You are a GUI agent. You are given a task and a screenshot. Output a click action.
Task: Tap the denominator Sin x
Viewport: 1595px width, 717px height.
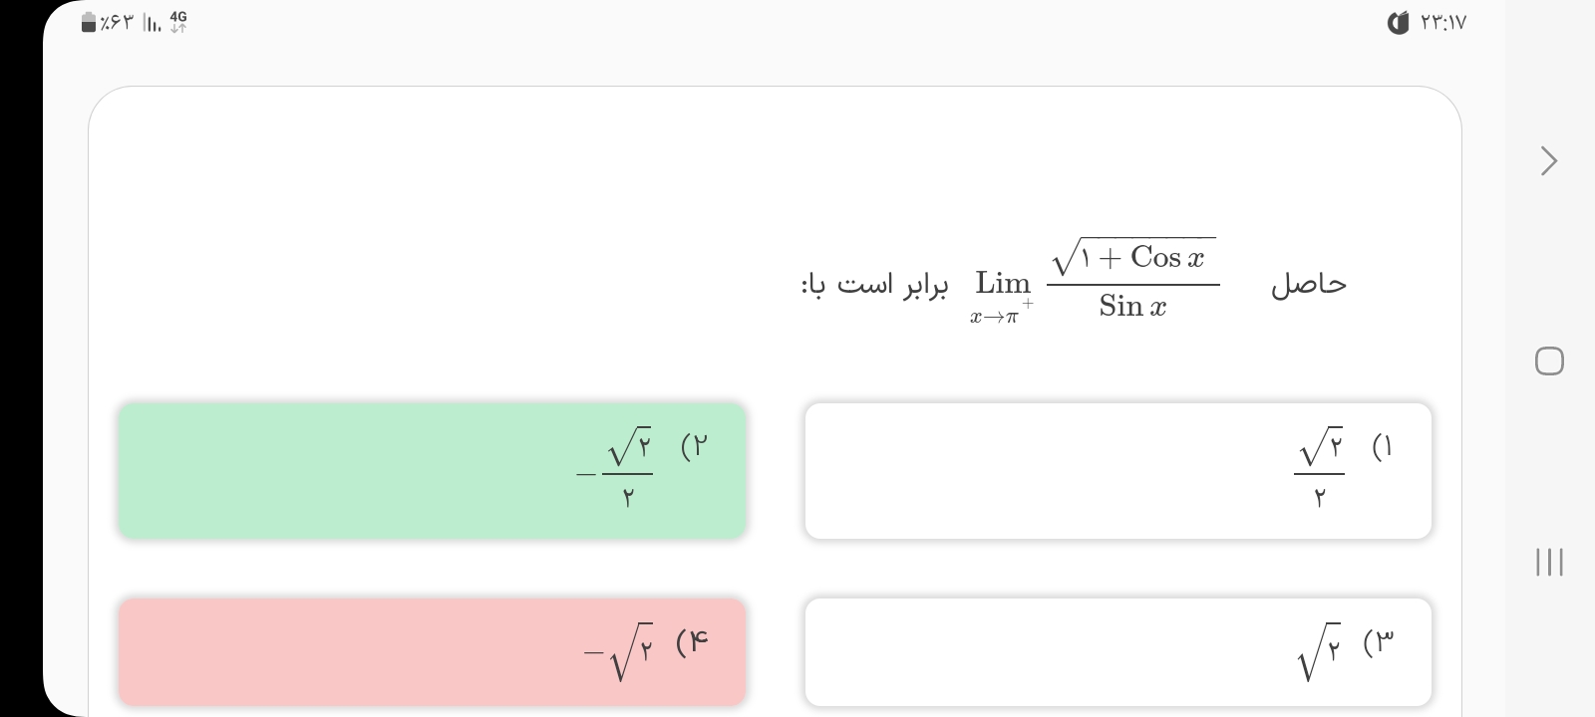point(1132,307)
